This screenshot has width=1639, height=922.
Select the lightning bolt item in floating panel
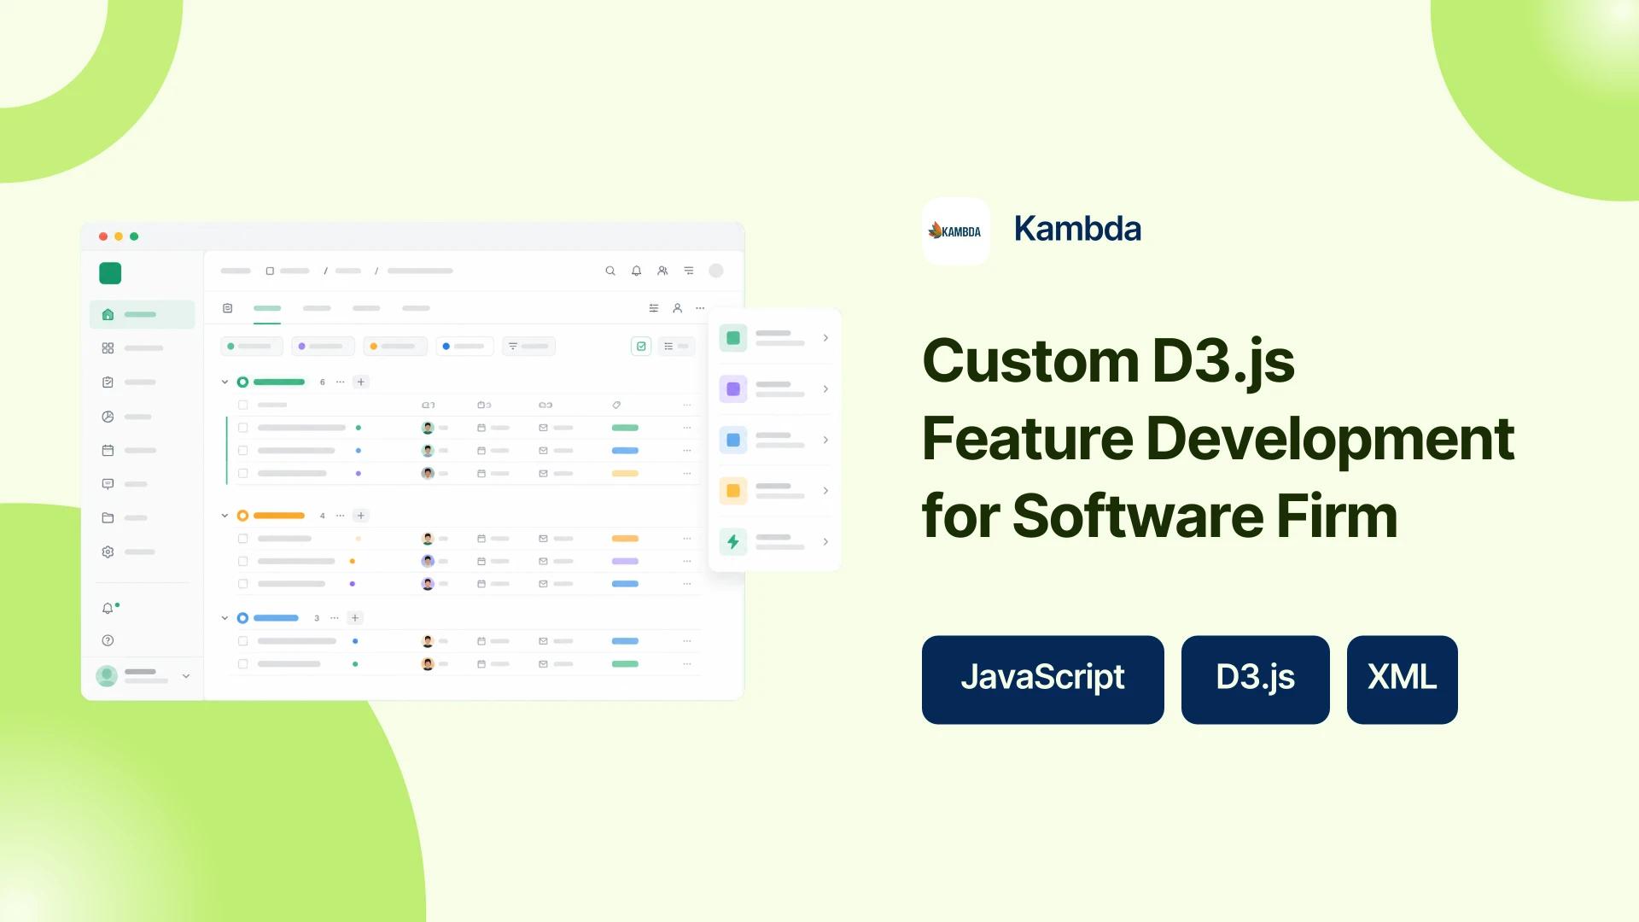[775, 541]
